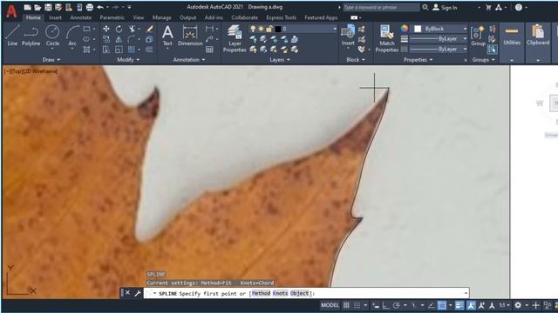The width and height of the screenshot is (558, 313).
Task: Click the Mirror tool icon
Action: (x=119, y=39)
